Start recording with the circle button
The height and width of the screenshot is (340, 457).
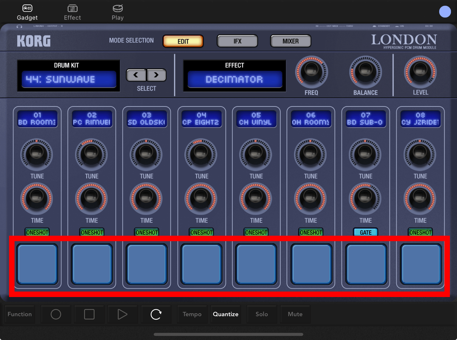[56, 314]
